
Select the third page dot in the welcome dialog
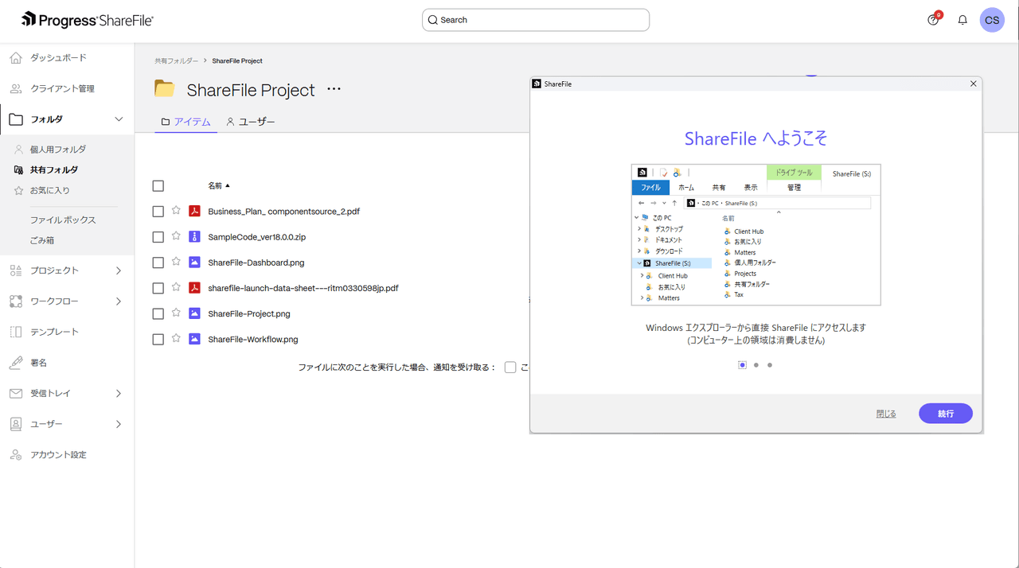click(x=770, y=365)
